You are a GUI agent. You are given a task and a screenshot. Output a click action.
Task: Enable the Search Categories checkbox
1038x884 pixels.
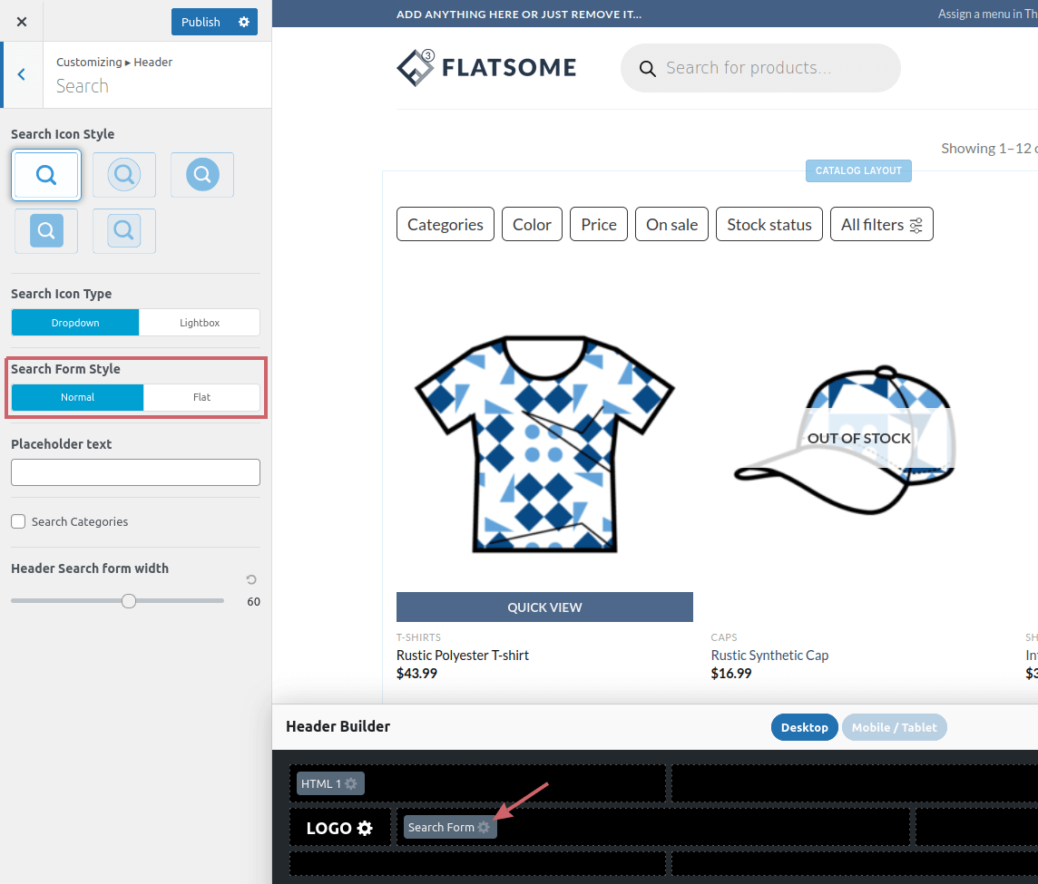tap(17, 521)
